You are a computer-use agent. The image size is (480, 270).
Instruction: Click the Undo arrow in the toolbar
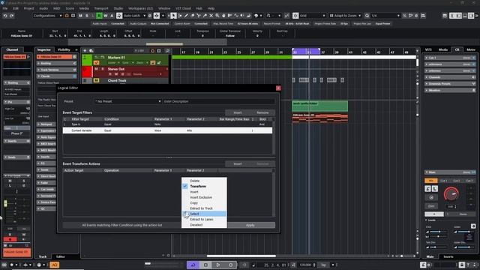(x=5, y=16)
